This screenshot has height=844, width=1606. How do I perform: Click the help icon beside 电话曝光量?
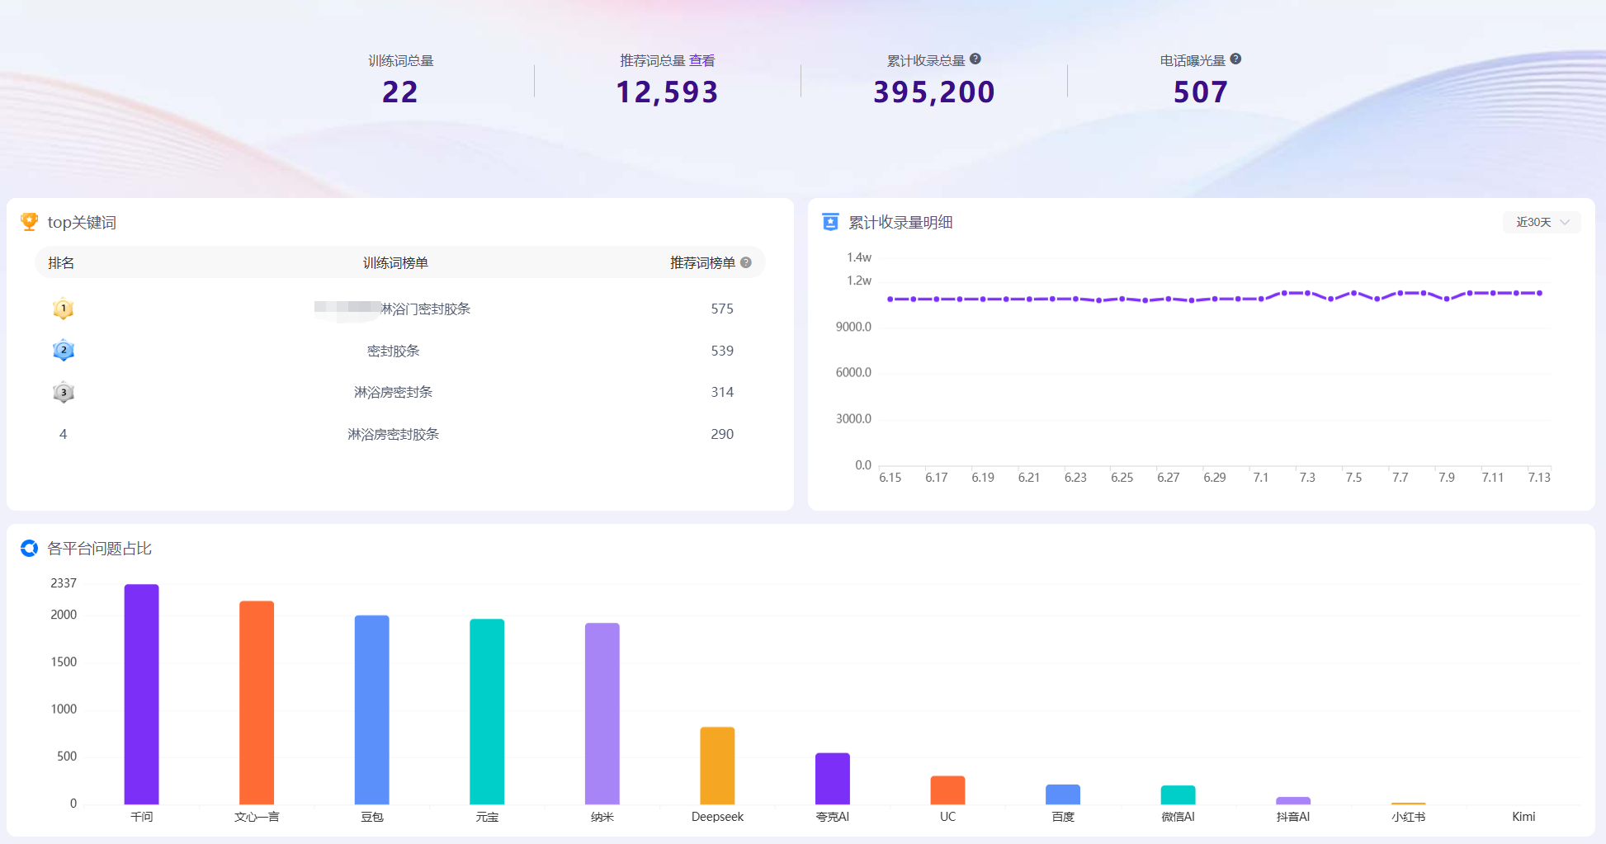click(x=1235, y=59)
